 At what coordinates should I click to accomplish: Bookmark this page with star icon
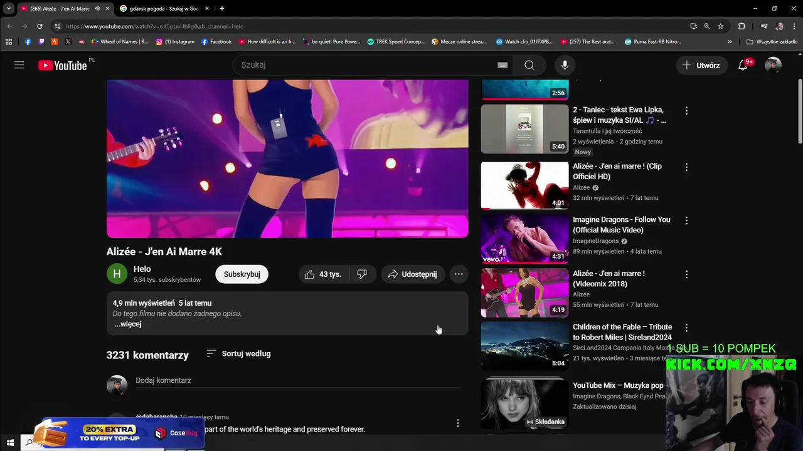pyautogui.click(x=721, y=26)
